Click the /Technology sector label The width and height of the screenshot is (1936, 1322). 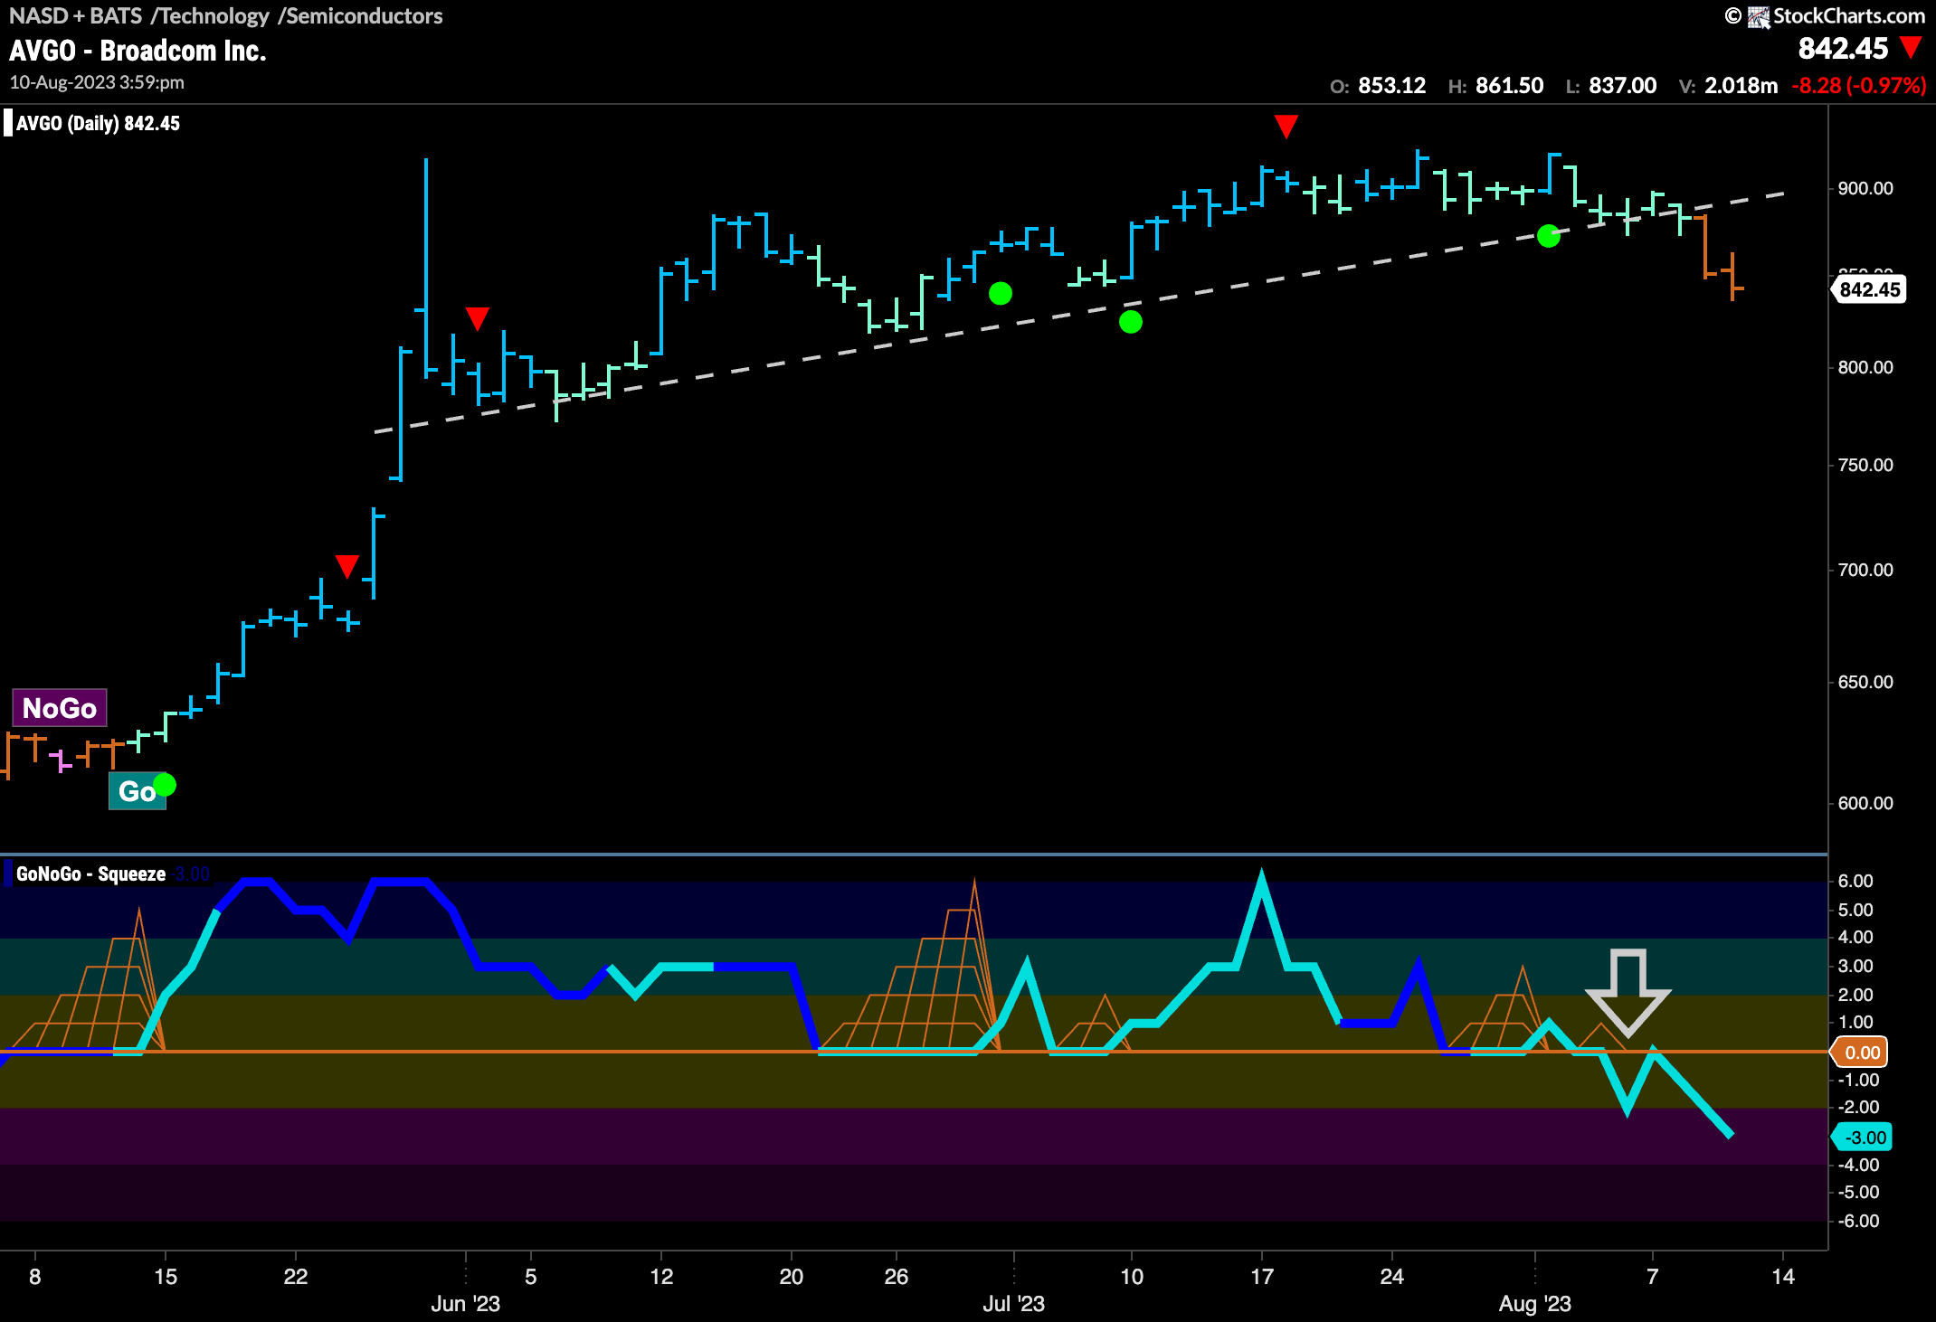[x=210, y=15]
